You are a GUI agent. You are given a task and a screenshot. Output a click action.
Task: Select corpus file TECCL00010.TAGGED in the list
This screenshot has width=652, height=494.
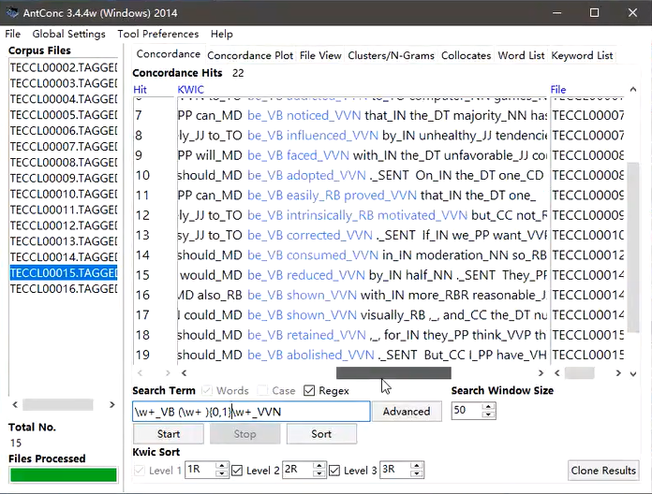coord(64,194)
